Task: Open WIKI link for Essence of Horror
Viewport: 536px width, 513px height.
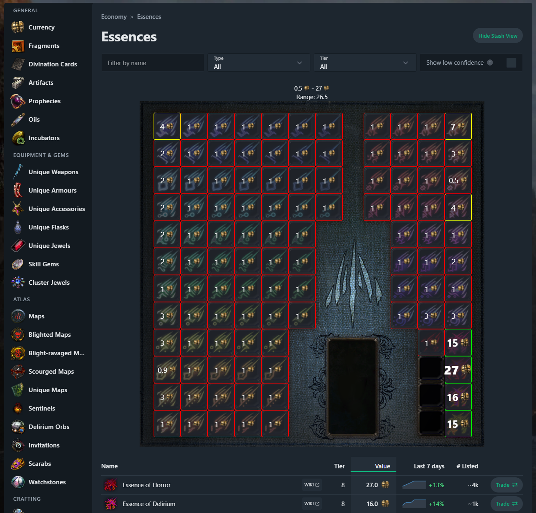Action: point(312,485)
